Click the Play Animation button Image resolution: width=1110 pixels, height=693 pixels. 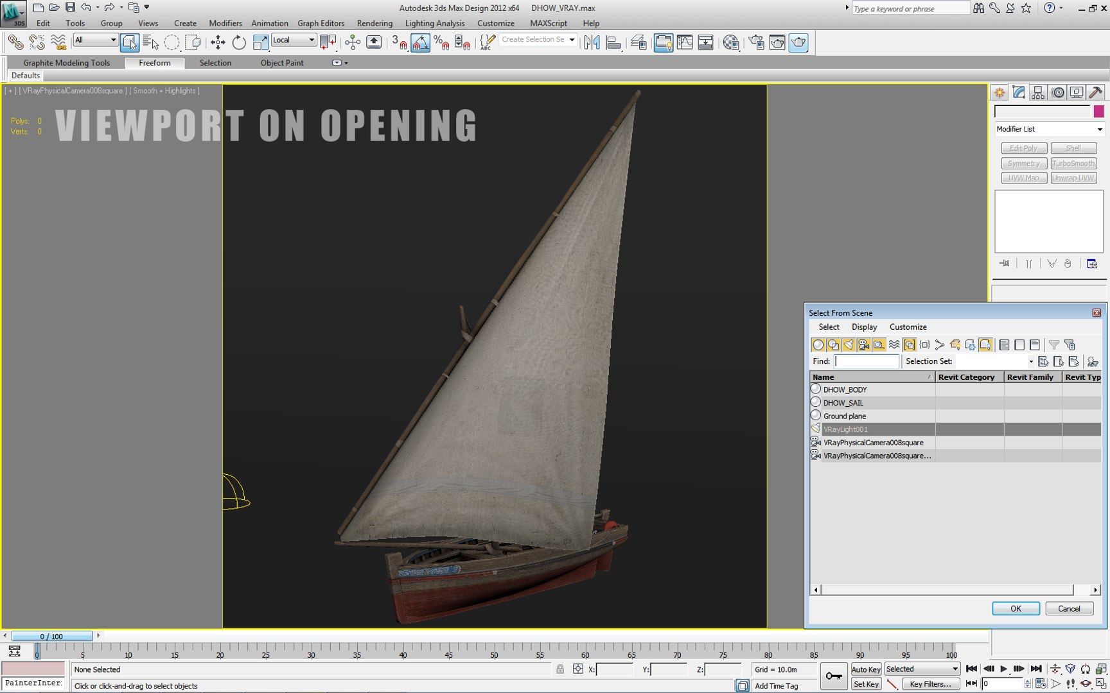[x=1003, y=669]
